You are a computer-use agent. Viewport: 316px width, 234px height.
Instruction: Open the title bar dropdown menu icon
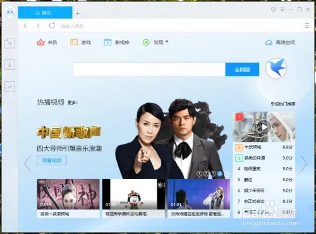tap(283, 9)
